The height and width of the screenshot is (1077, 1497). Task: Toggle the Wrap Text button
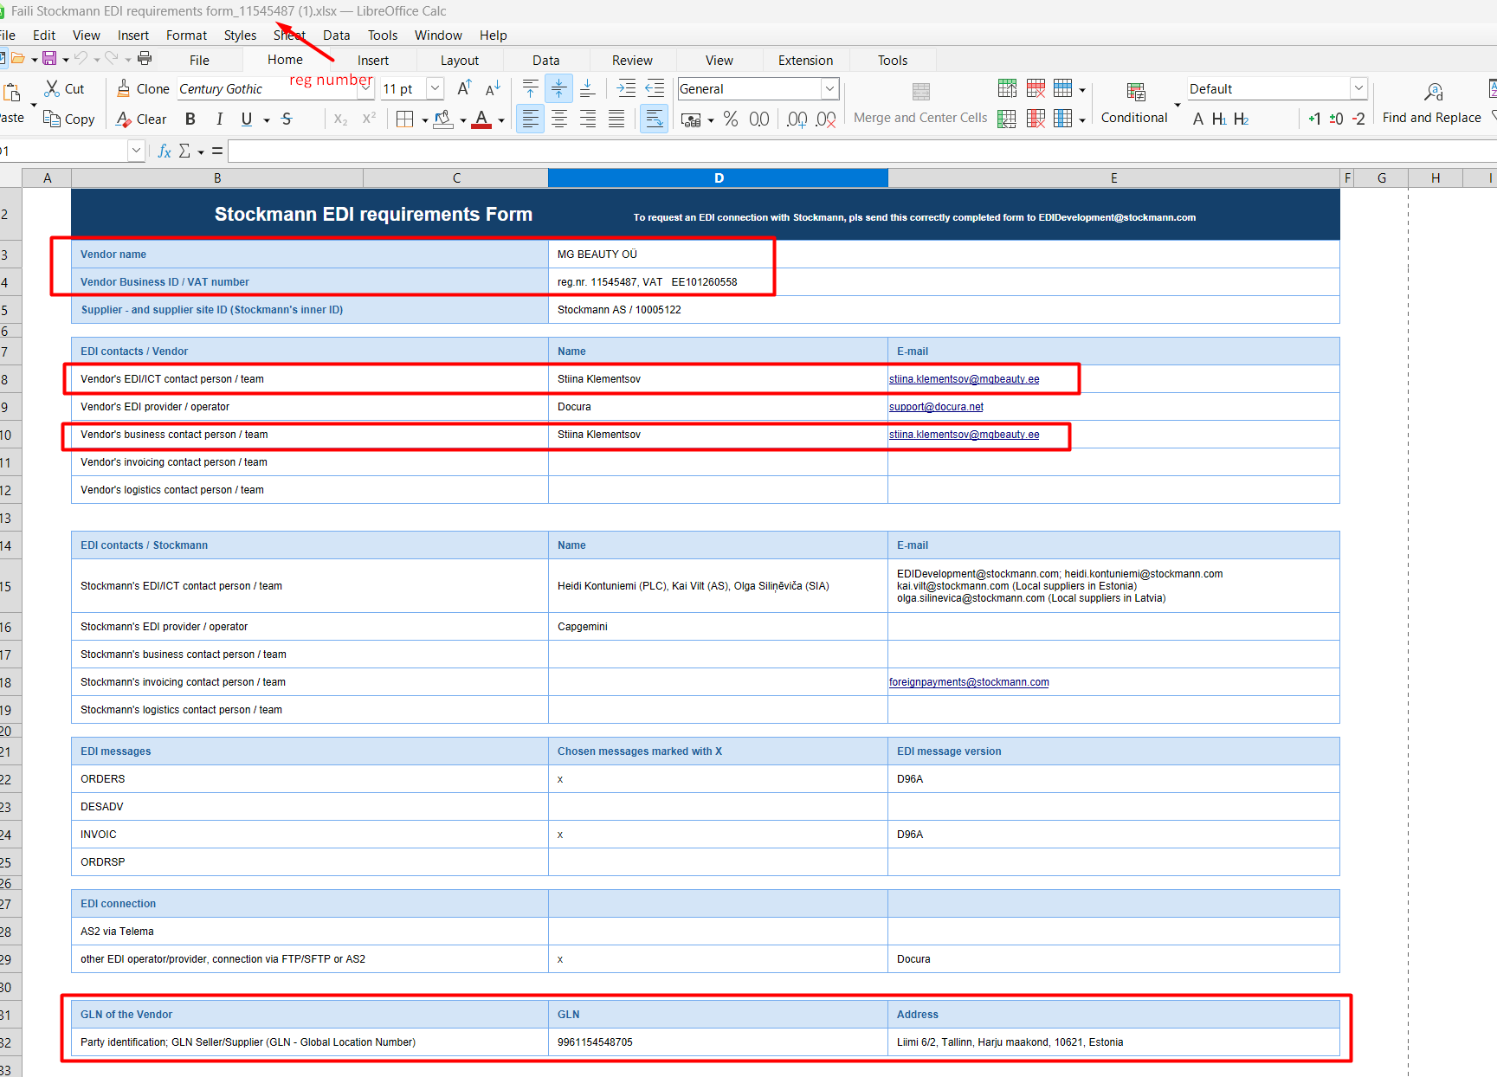655,119
